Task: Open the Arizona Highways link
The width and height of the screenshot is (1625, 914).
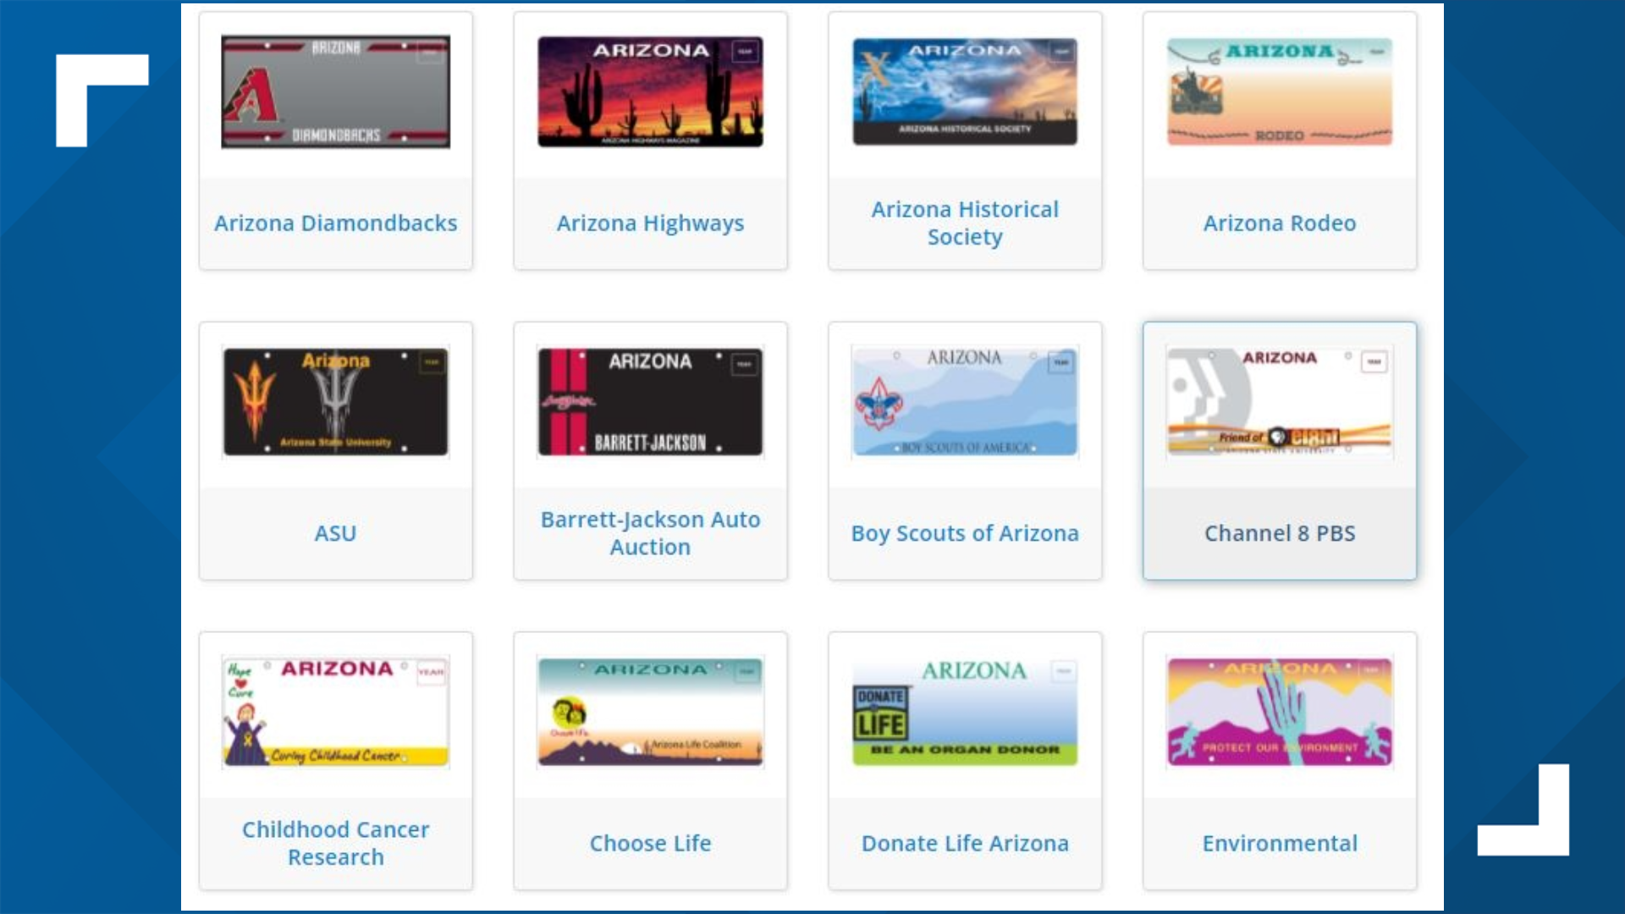Action: (x=651, y=223)
